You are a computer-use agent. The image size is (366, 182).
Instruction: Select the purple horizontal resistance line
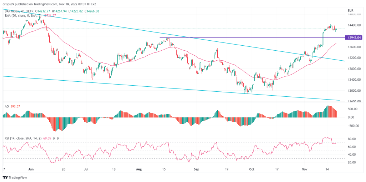pyautogui.click(x=252, y=37)
